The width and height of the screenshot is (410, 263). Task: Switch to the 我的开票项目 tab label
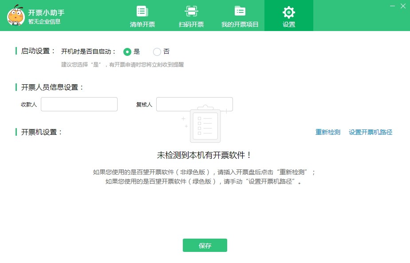[x=240, y=24]
